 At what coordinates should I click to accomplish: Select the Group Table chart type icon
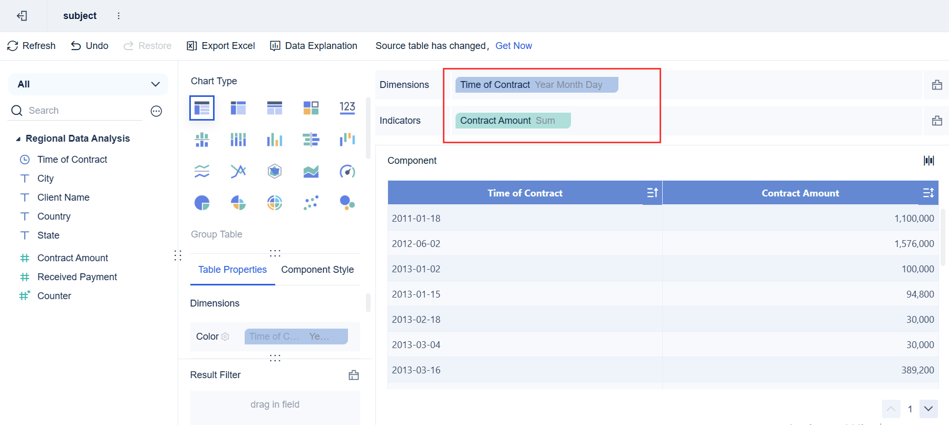pyautogui.click(x=202, y=108)
